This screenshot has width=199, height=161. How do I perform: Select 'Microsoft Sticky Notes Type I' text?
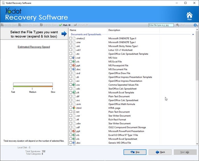pos(123,46)
